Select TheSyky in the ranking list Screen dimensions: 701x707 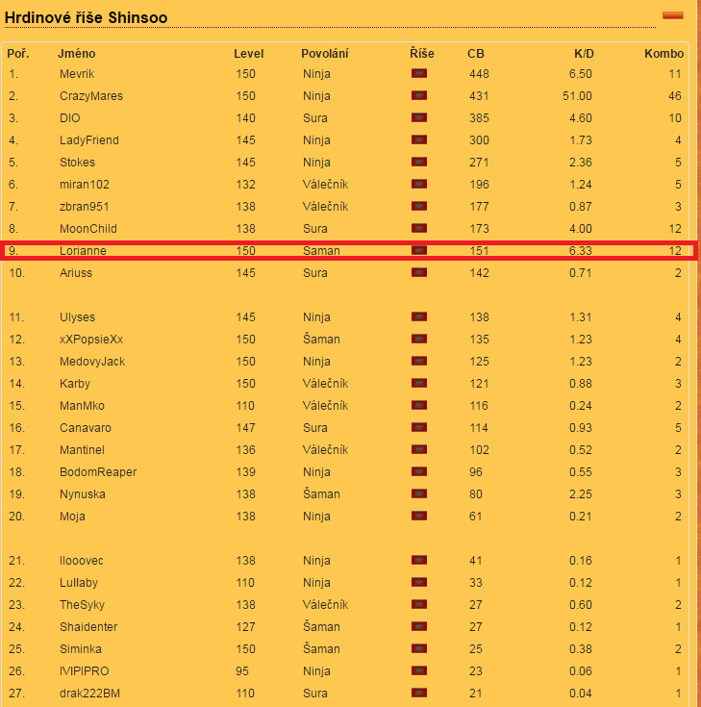click(82, 605)
